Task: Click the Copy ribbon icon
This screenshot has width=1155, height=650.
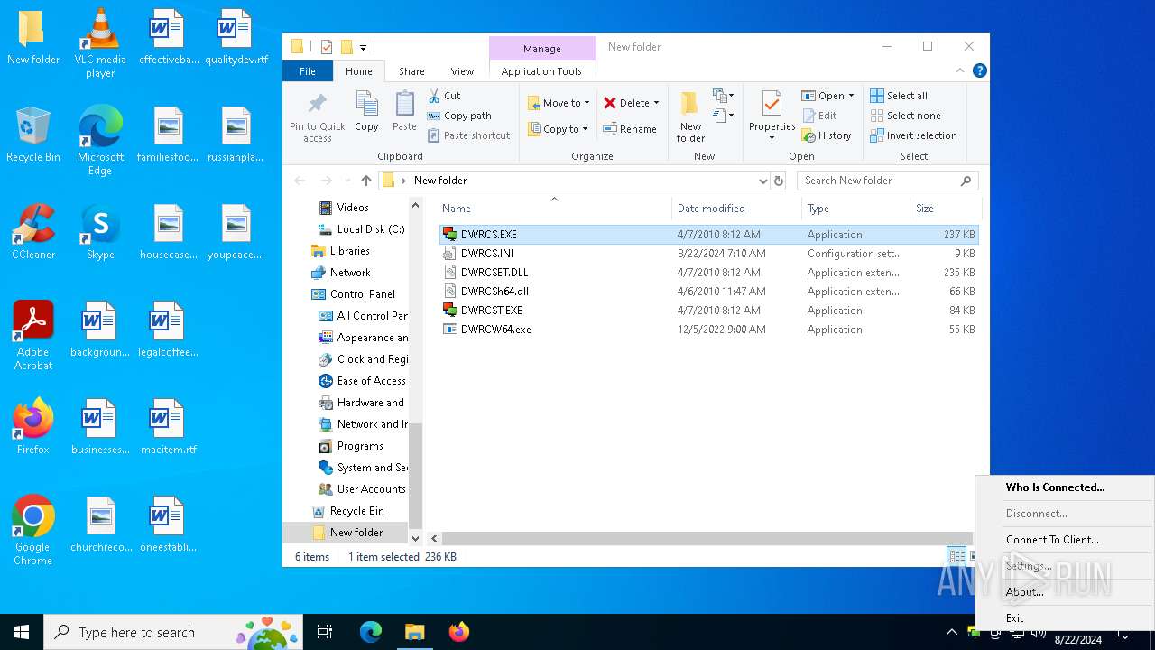Action: (x=366, y=112)
